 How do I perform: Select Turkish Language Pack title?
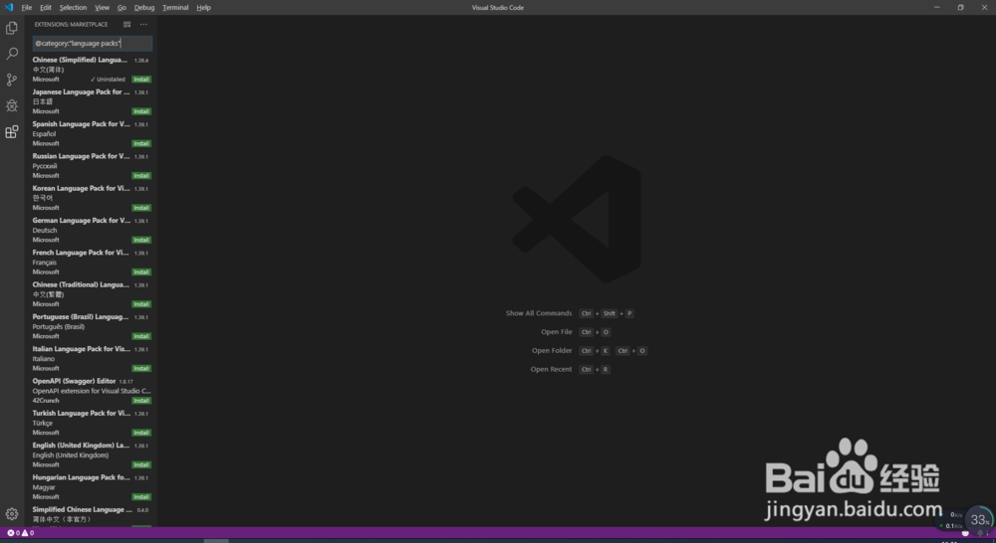(x=82, y=413)
